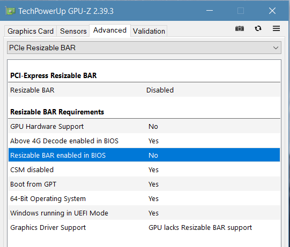This screenshot has width=290, height=247.
Task: Select highlighted Resizable BAR enabled in BIOS row
Action: click(x=144, y=155)
